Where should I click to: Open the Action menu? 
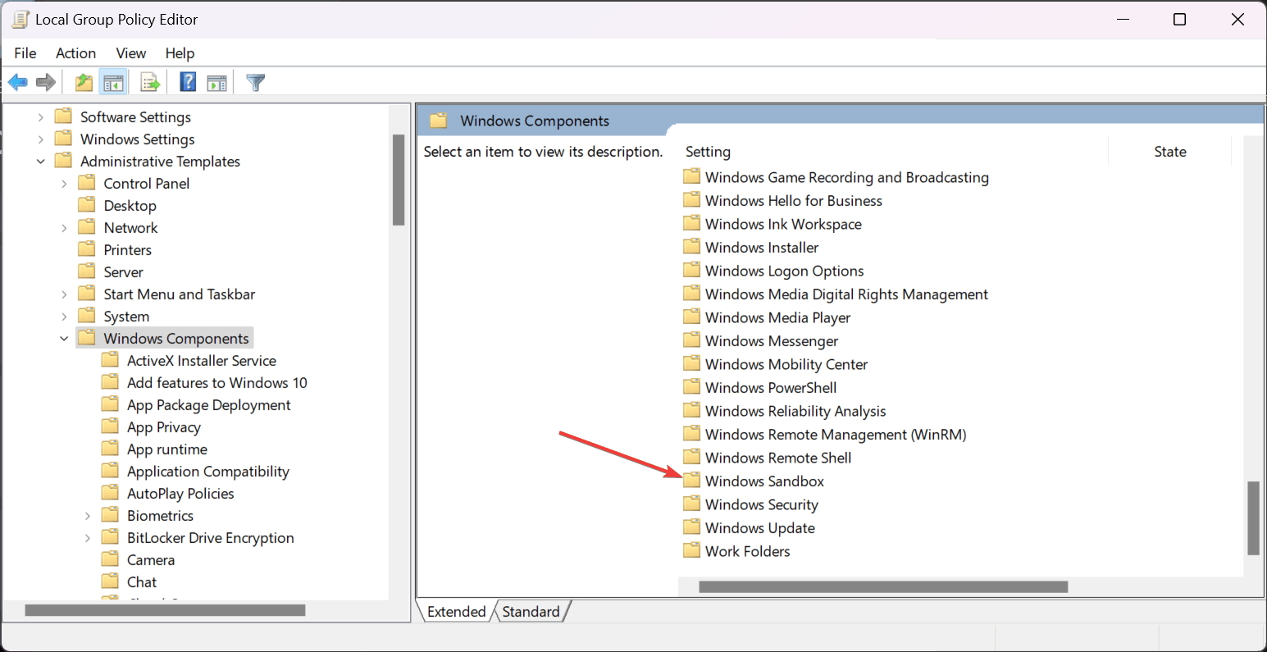click(x=75, y=53)
